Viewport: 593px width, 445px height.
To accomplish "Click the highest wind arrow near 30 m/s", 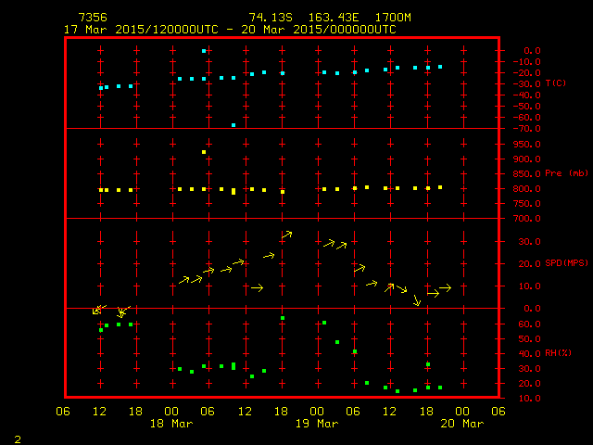I will (286, 235).
